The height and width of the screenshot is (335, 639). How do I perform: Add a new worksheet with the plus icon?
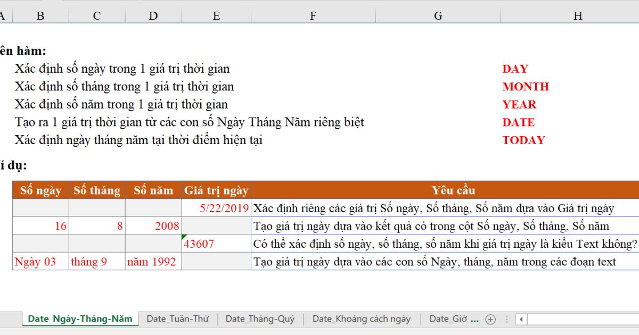tap(489, 319)
